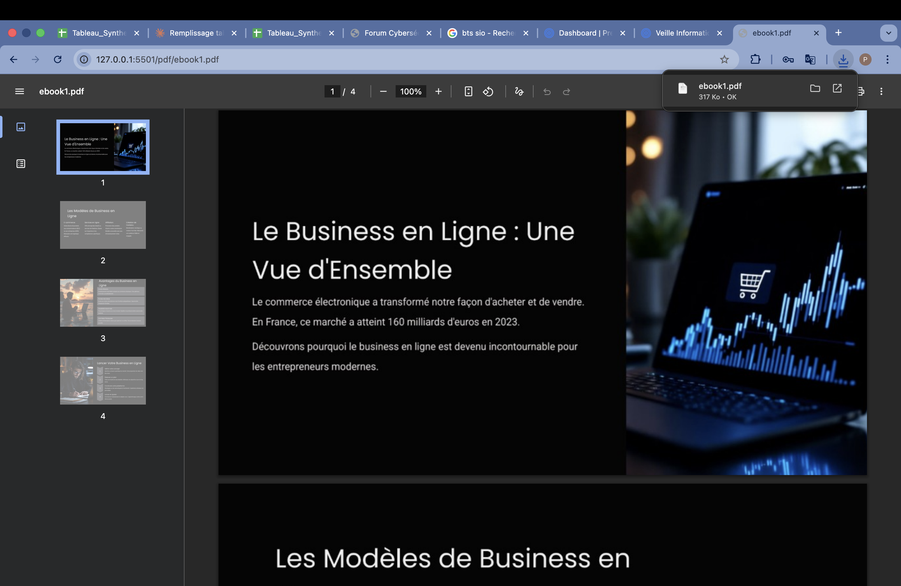901x586 pixels.
Task: Click the redo annotation icon
Action: pos(566,91)
